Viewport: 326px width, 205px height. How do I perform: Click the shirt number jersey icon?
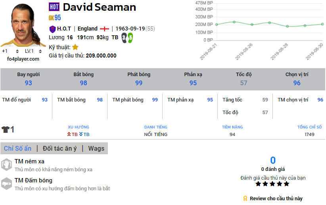[6, 130]
